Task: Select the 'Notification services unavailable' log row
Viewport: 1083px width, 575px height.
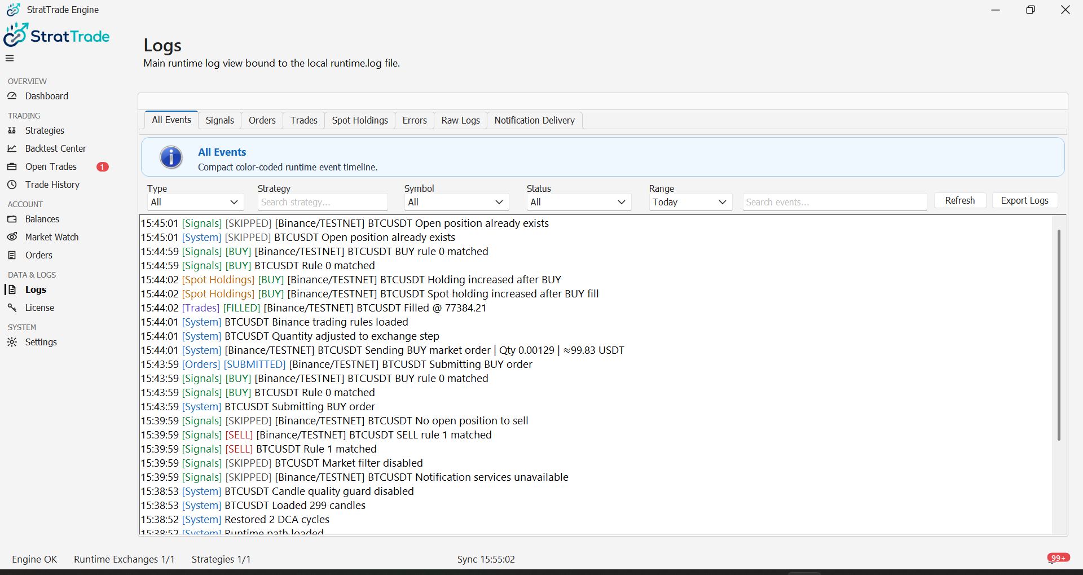Action: (x=355, y=477)
